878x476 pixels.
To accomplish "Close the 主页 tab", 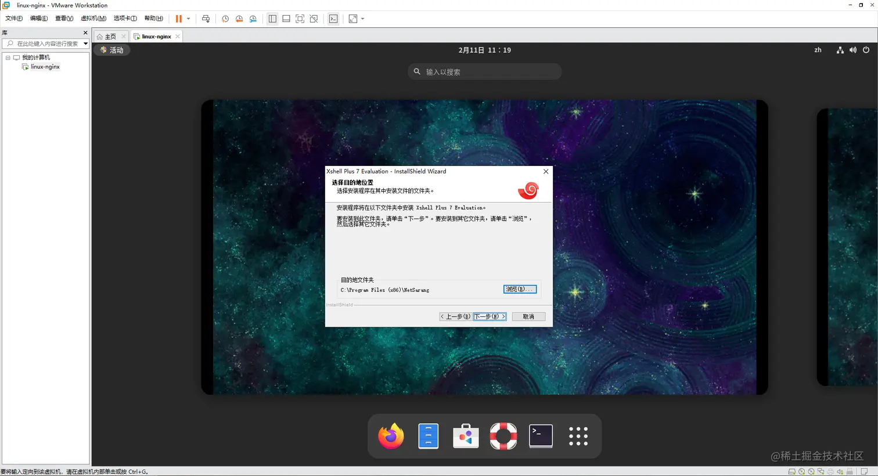I will pos(123,37).
